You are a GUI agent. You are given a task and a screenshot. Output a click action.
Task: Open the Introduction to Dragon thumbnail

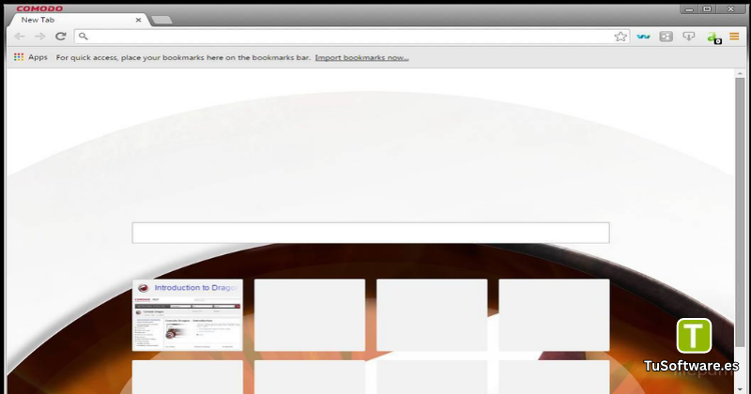(x=187, y=315)
